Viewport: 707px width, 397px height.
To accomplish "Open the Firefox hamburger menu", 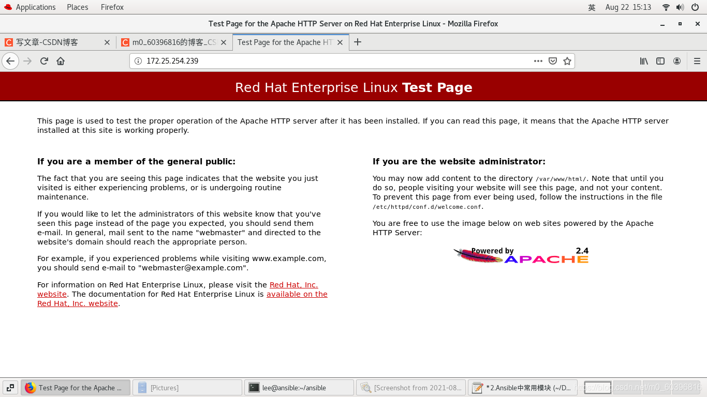I will tap(697, 61).
